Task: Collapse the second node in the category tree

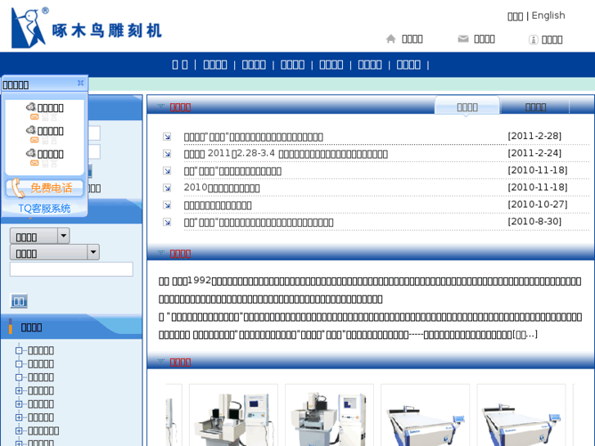Action: click(19, 363)
